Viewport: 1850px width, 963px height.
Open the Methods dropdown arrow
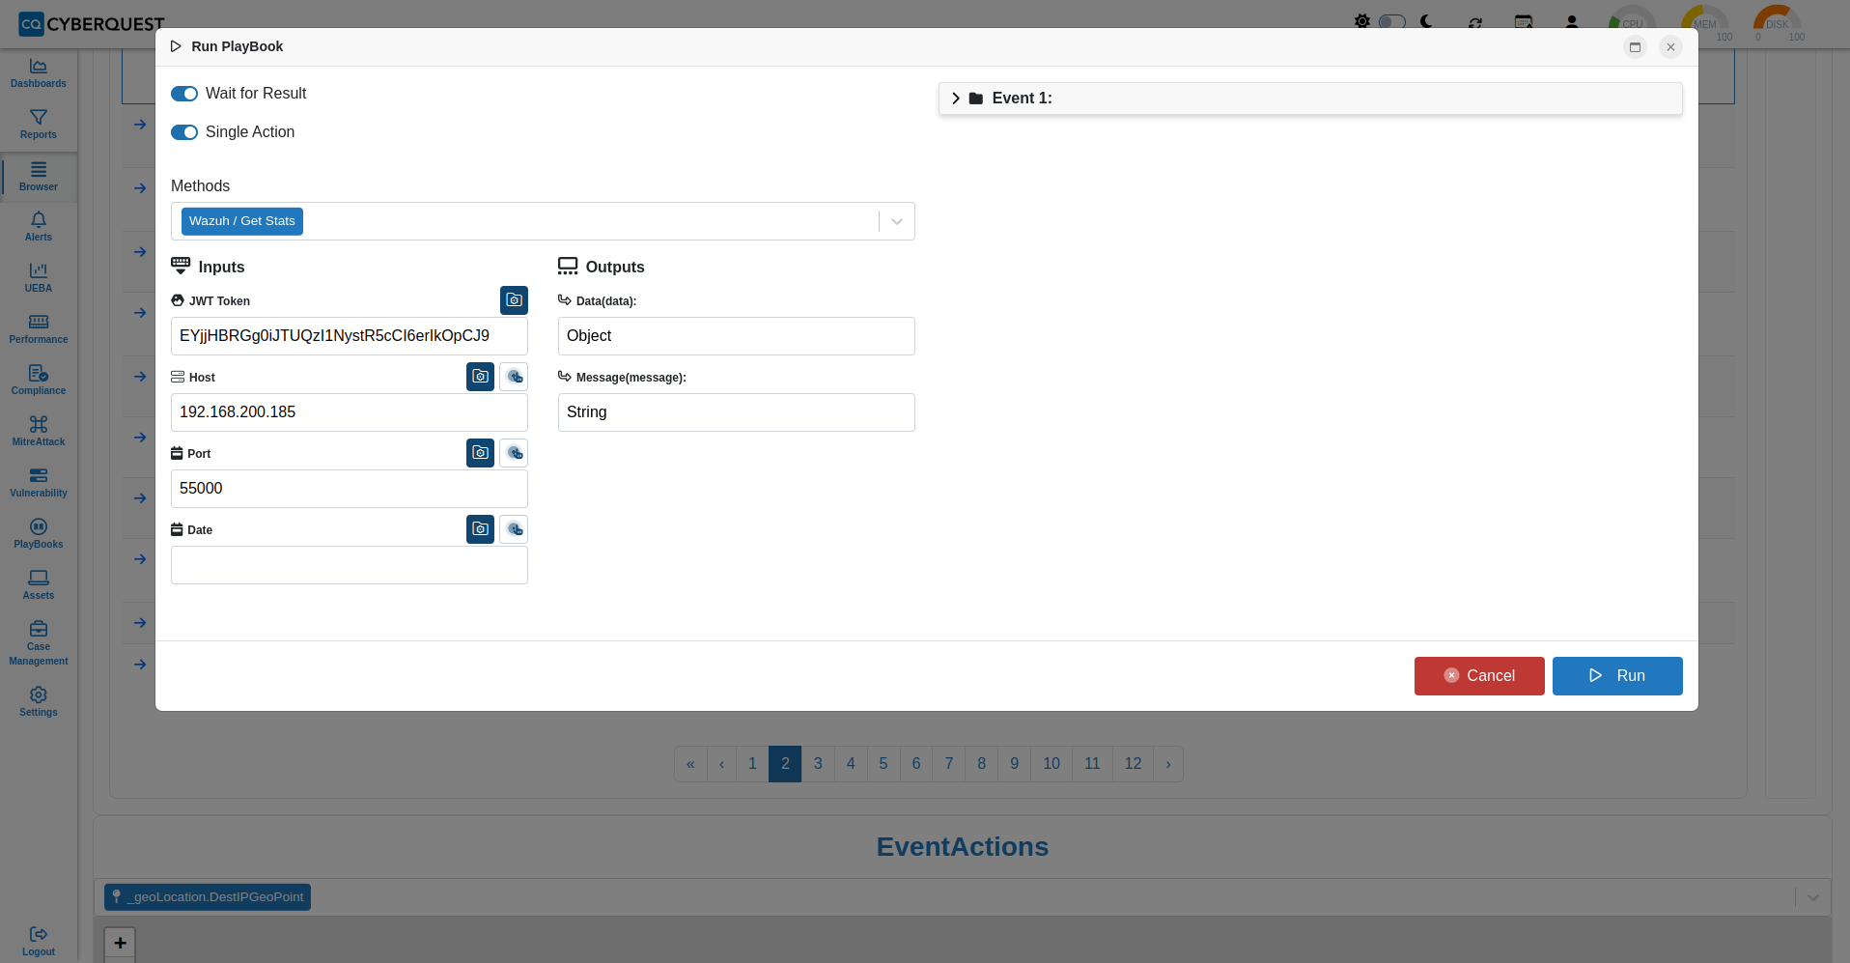(x=897, y=221)
